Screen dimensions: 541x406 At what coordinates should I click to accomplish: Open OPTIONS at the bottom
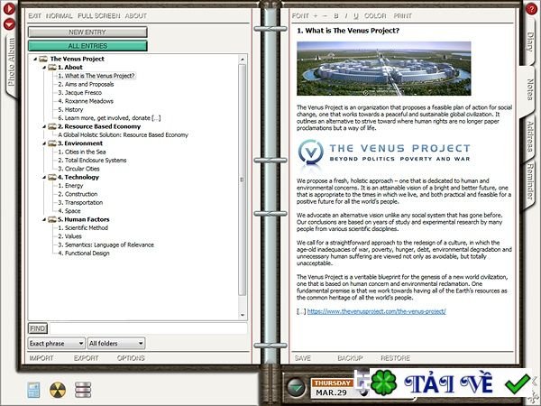pyautogui.click(x=131, y=358)
